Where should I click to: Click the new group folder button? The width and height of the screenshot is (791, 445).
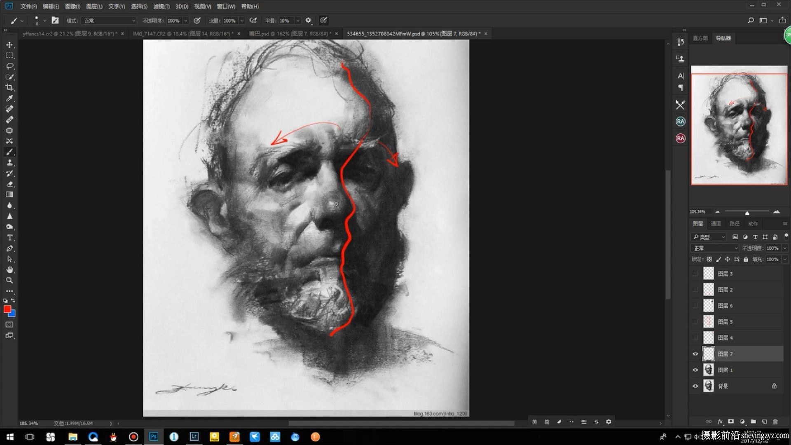(x=753, y=422)
